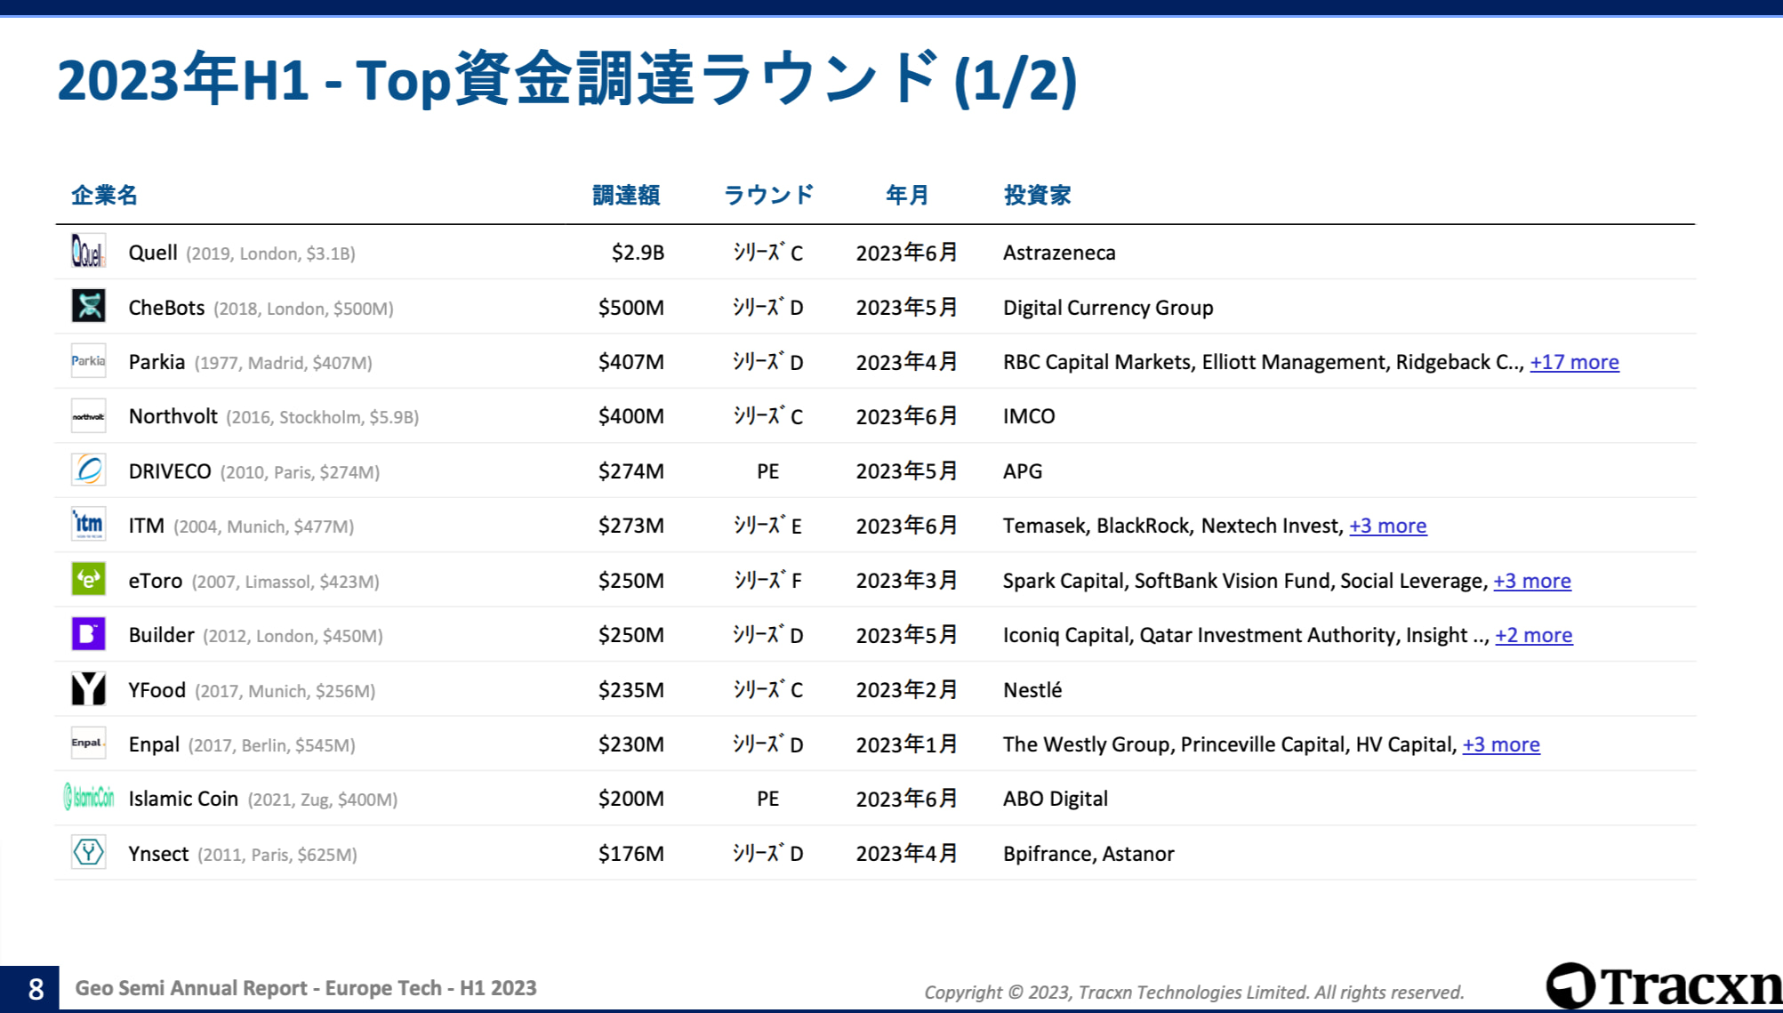The image size is (1783, 1013).
Task: Click the ITM logo icon
Action: (x=88, y=525)
